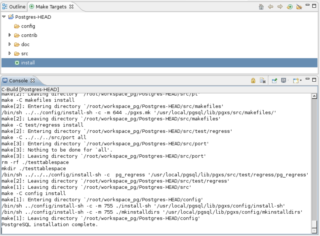Toggle the hide empty folders icon
Image resolution: width=320 pixels, height=236 pixels.
click(x=299, y=7)
